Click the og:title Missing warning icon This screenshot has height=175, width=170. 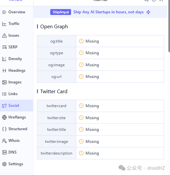(81, 41)
